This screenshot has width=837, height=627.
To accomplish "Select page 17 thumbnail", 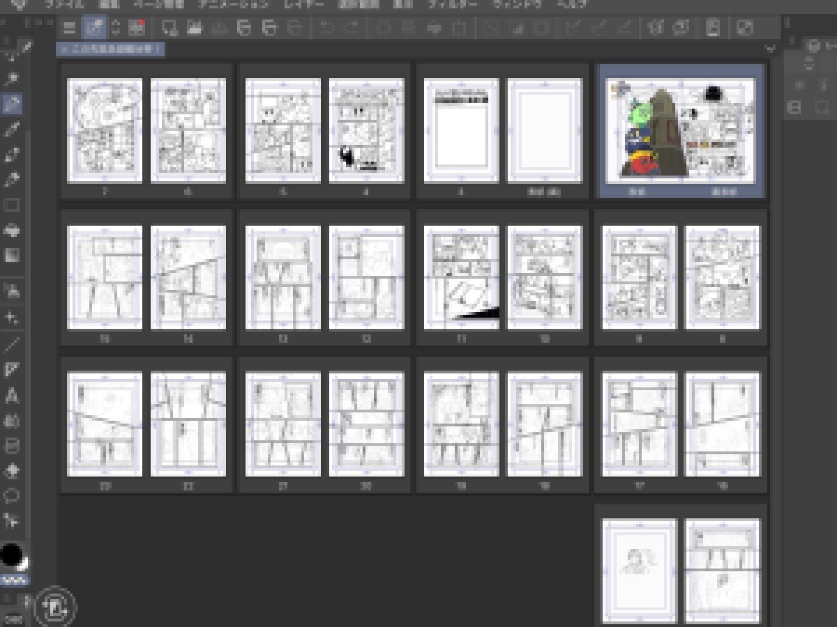I will (640, 424).
